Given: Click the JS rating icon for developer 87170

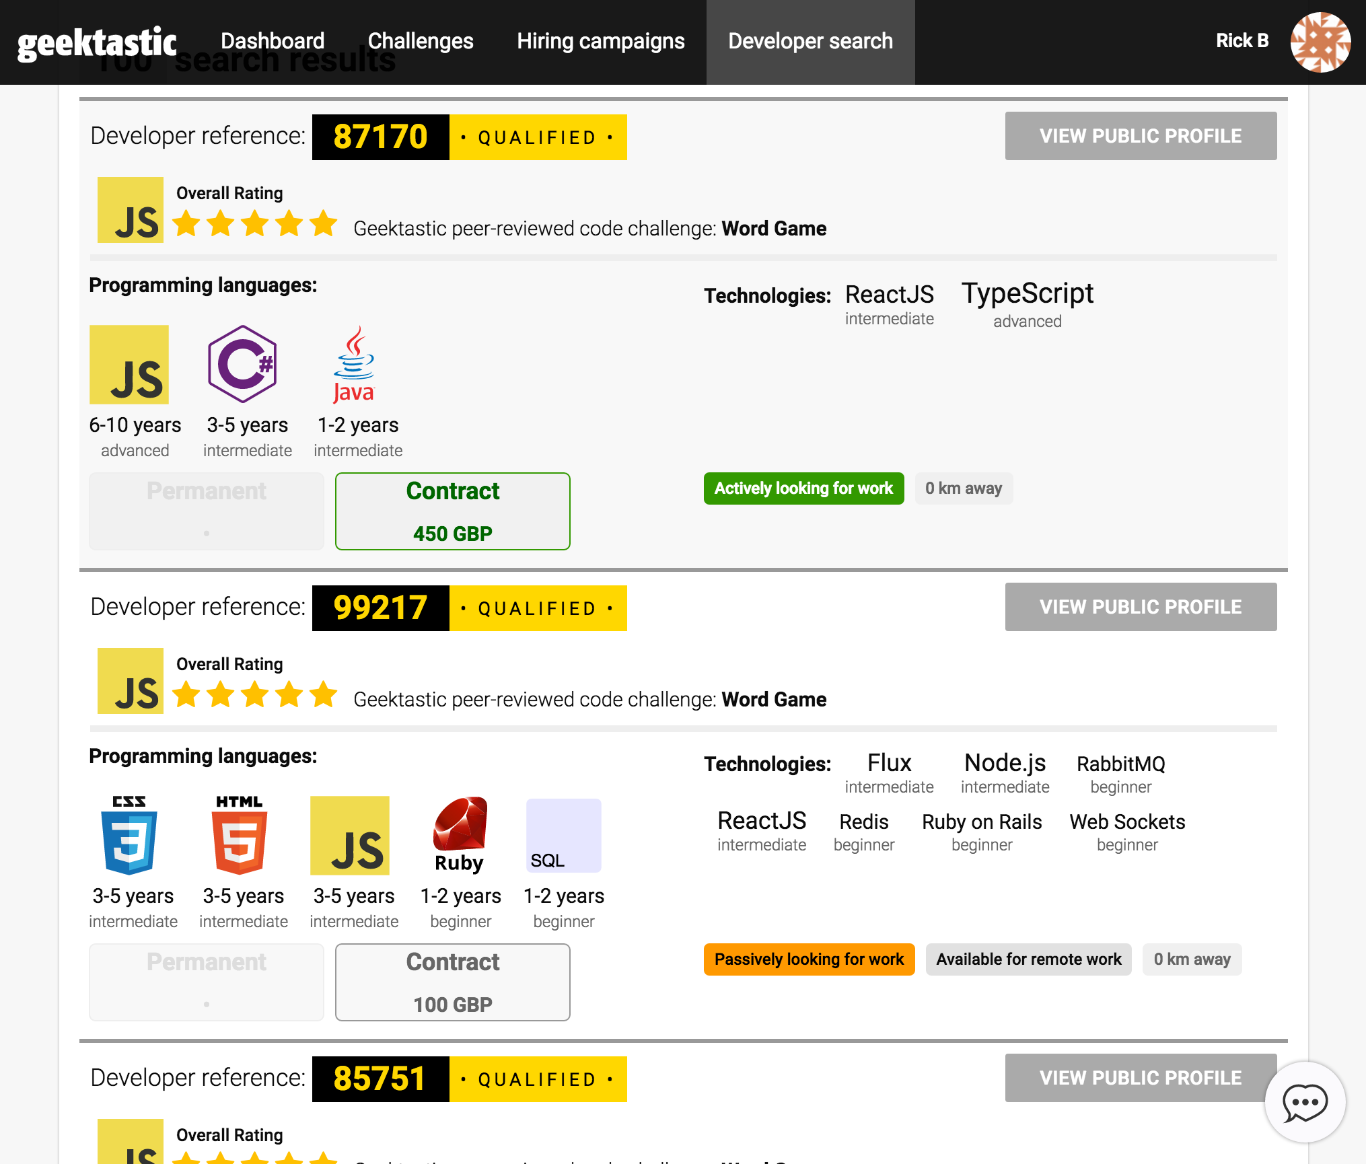Looking at the screenshot, I should 131,210.
